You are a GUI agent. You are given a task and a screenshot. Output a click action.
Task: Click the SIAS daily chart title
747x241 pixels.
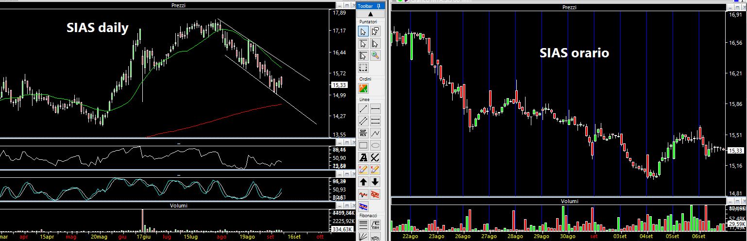point(97,28)
